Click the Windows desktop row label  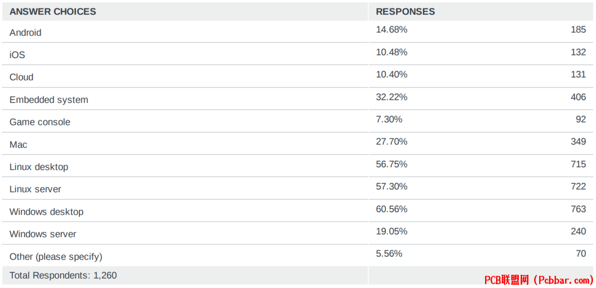point(46,211)
